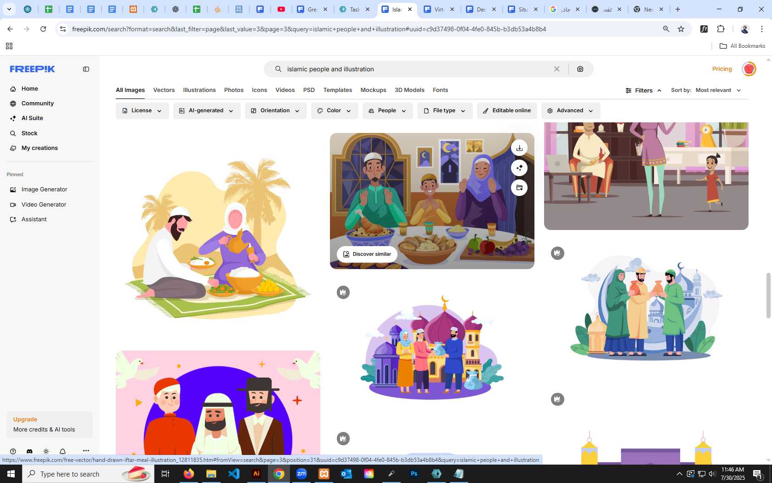Open the File type dropdown

tap(445, 111)
